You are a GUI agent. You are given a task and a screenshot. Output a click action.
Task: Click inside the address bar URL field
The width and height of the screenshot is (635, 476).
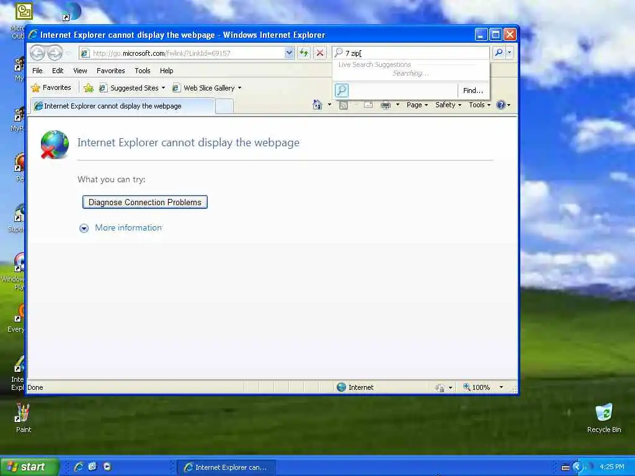186,53
